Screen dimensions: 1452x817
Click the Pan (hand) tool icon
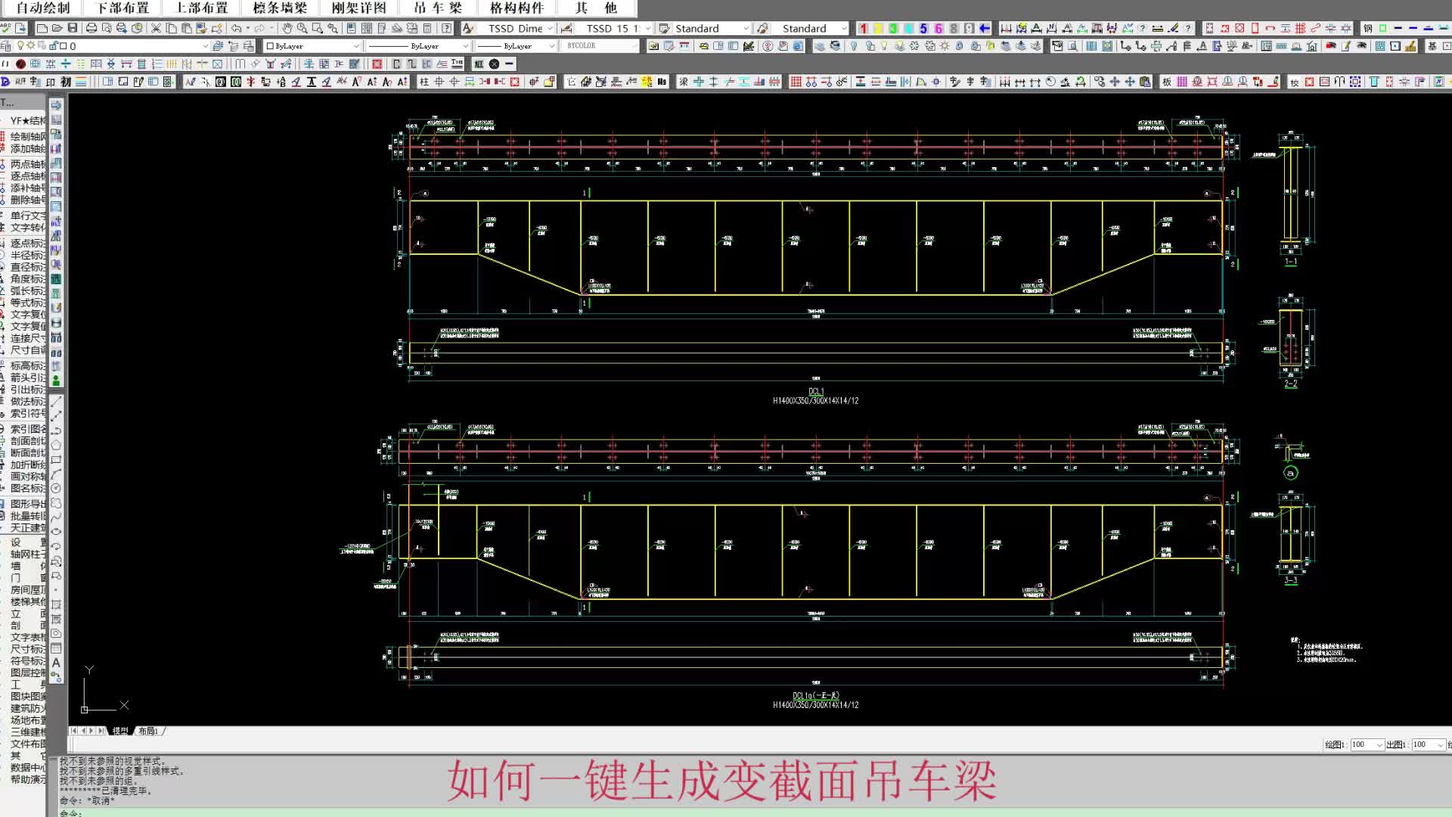(x=287, y=28)
